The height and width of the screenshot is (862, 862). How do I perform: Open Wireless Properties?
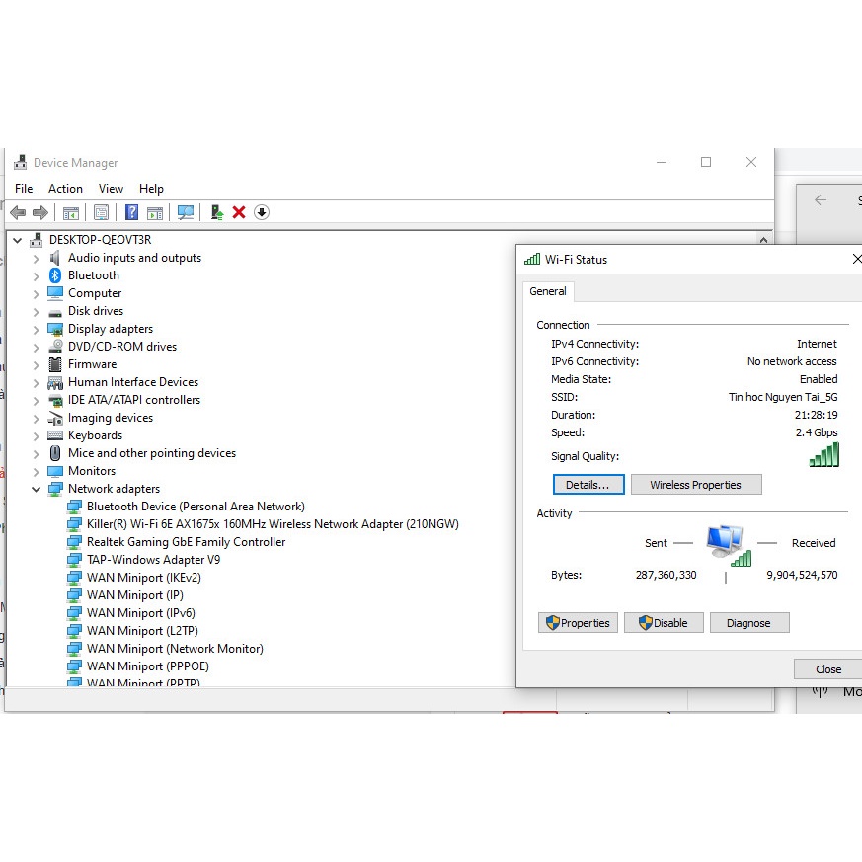point(695,485)
